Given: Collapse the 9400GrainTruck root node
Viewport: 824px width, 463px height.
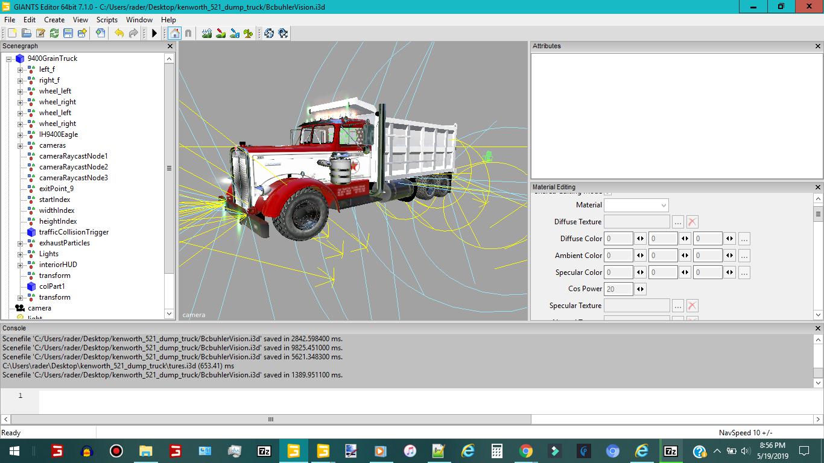Looking at the screenshot, I should (x=9, y=59).
